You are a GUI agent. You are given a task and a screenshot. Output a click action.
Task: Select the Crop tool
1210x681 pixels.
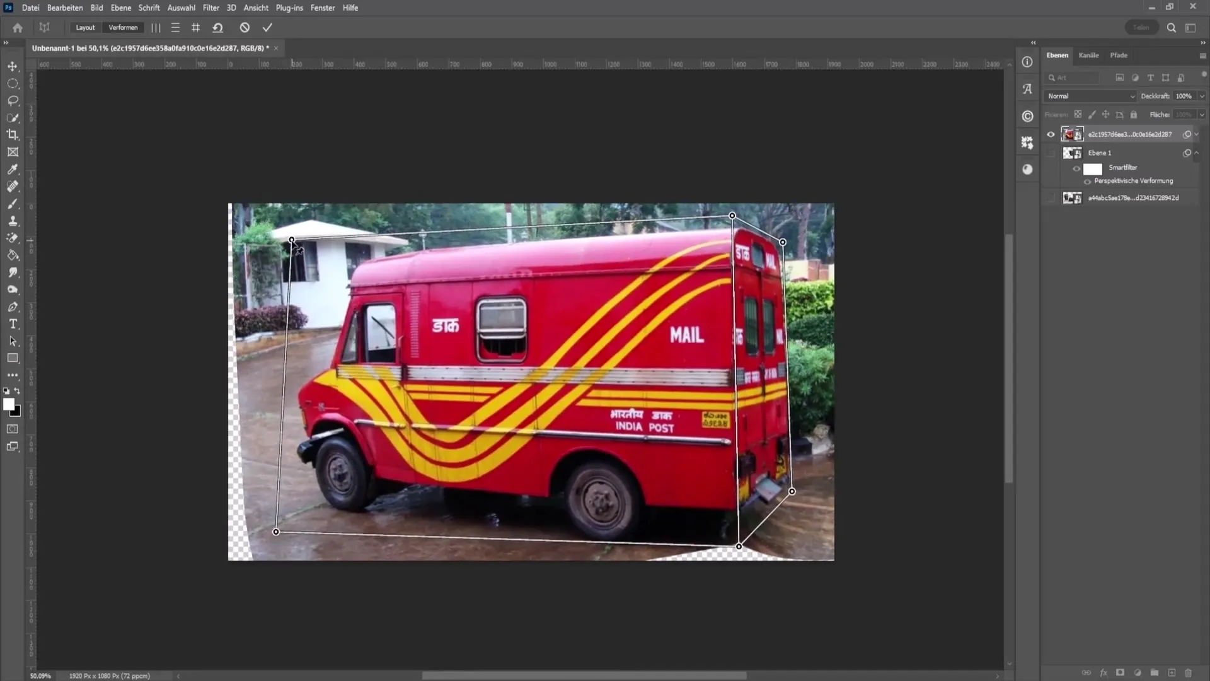(13, 134)
